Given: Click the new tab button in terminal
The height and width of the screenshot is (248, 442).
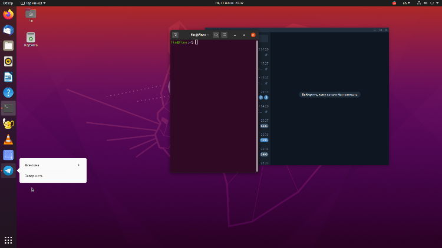Looking at the screenshot, I should click(x=175, y=35).
